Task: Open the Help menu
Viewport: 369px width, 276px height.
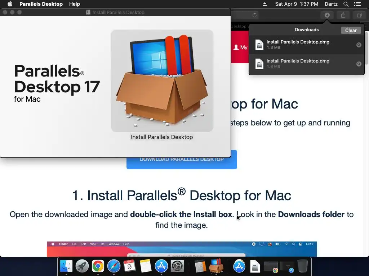Action: [74, 4]
